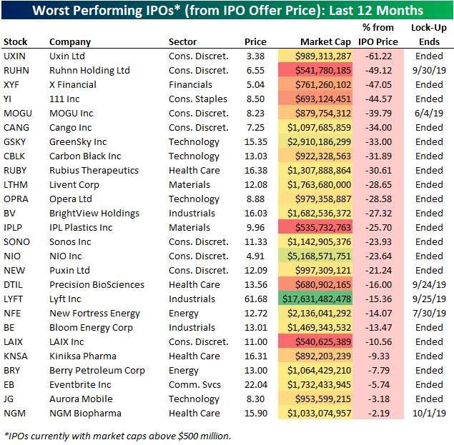Click the 10/1/19 lock-up date
This screenshot has height=445, width=454.
click(429, 414)
